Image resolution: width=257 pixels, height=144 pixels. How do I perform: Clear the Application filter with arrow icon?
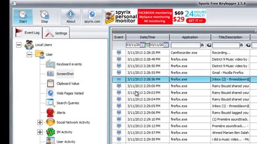coord(209,45)
